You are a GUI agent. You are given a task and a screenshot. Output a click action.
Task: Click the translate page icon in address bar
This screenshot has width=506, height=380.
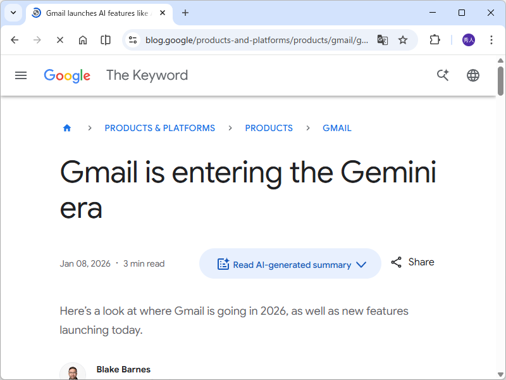click(x=383, y=40)
